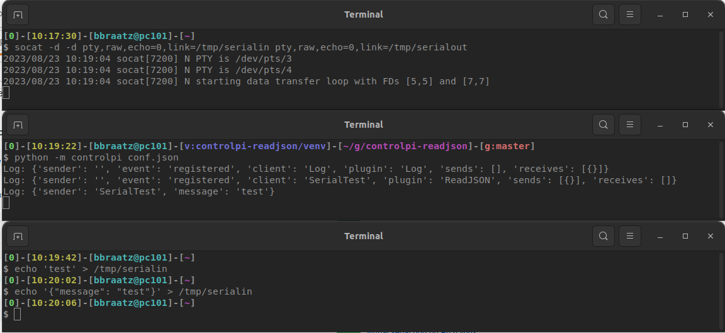
Task: Click the echo 'test' > /tmp/serialin command
Action: [x=91, y=269]
